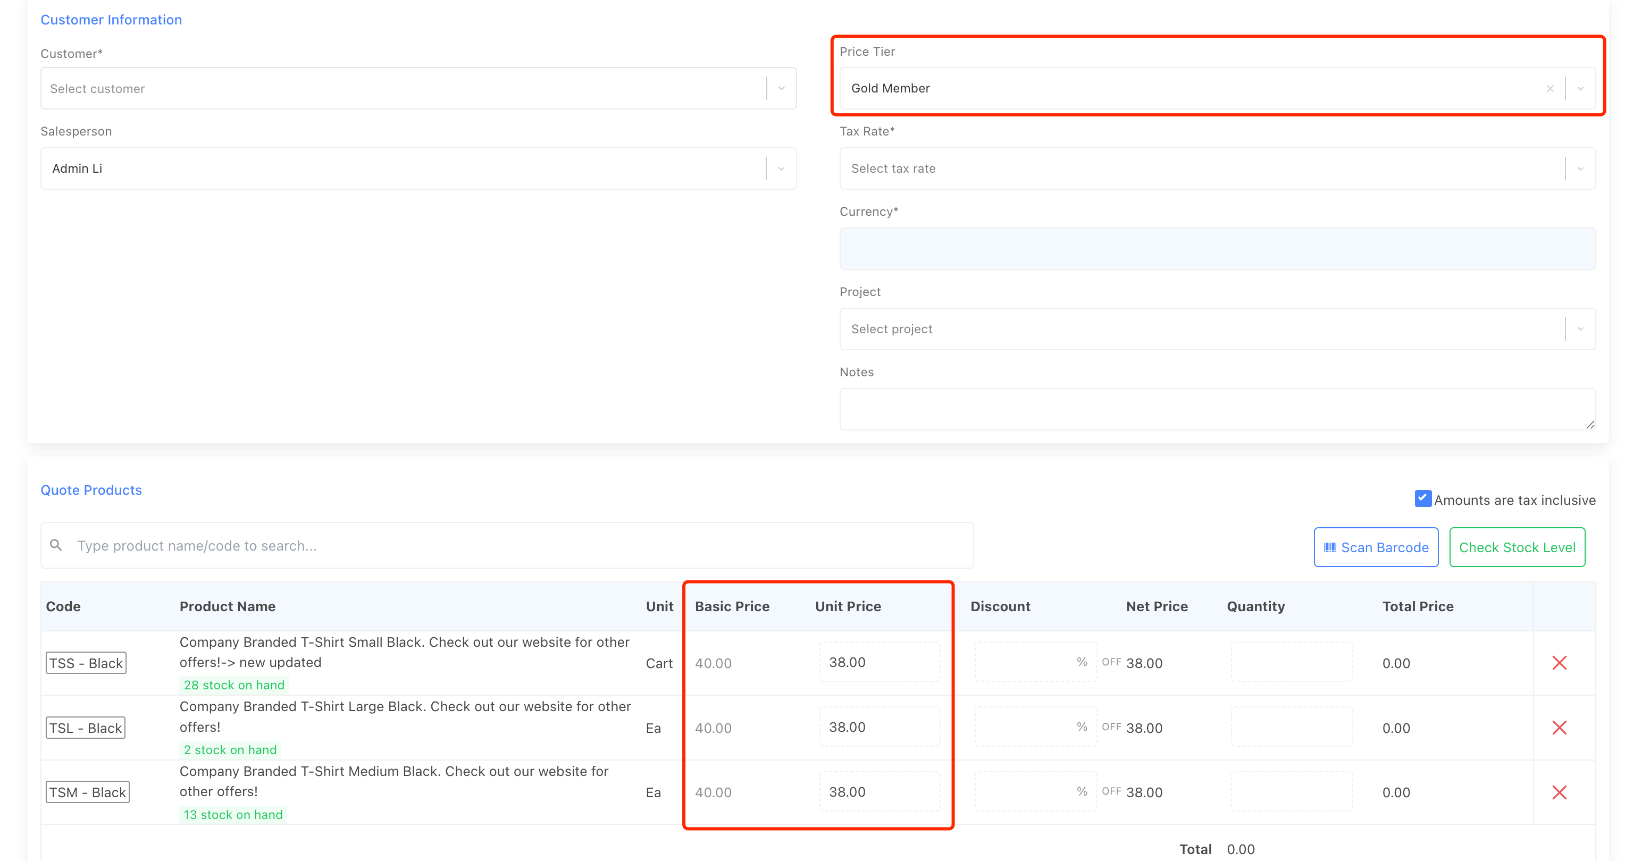The height and width of the screenshot is (861, 1625).
Task: Remove the TSM - Black product row
Action: click(x=1559, y=792)
